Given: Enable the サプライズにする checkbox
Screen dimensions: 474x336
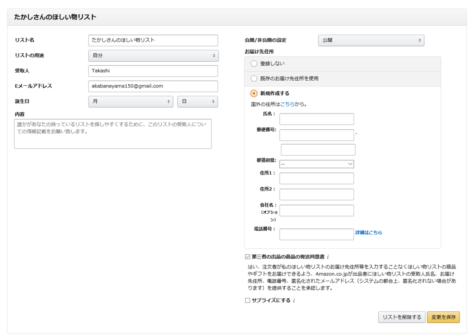Looking at the screenshot, I should coord(248,301).
